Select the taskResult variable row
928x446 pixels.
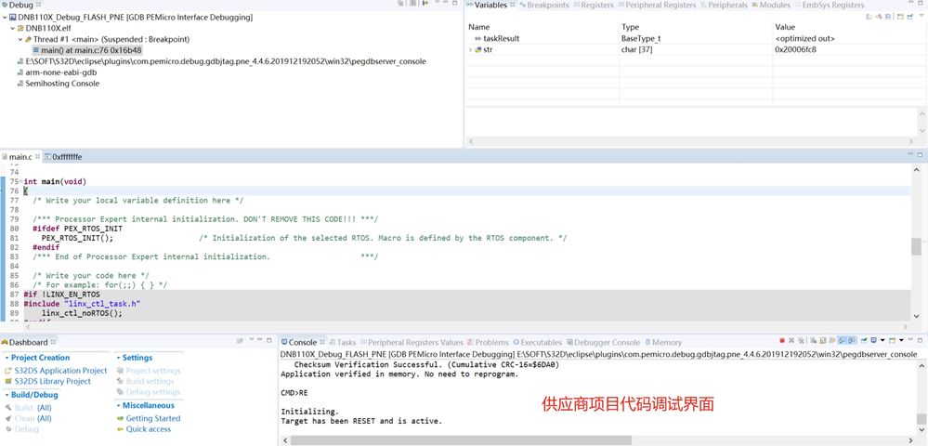694,38
